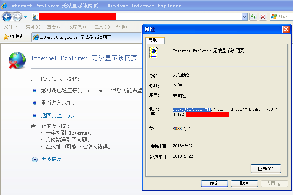Click the globe with red X error icon

17,60
